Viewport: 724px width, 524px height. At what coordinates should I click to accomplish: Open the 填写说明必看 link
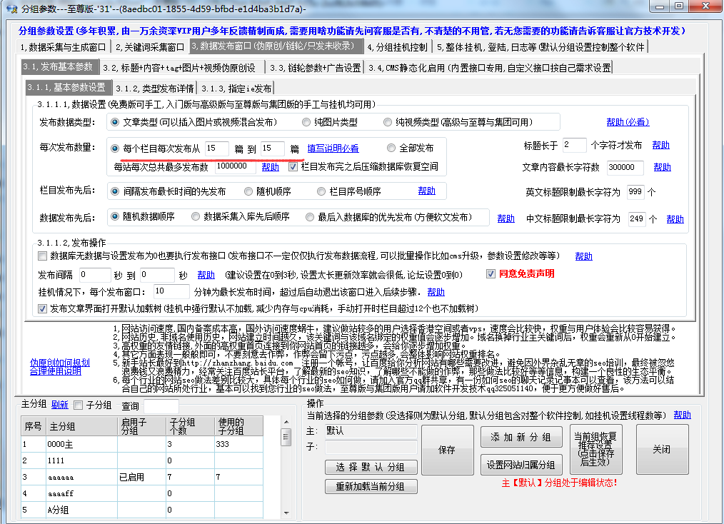[x=333, y=148]
